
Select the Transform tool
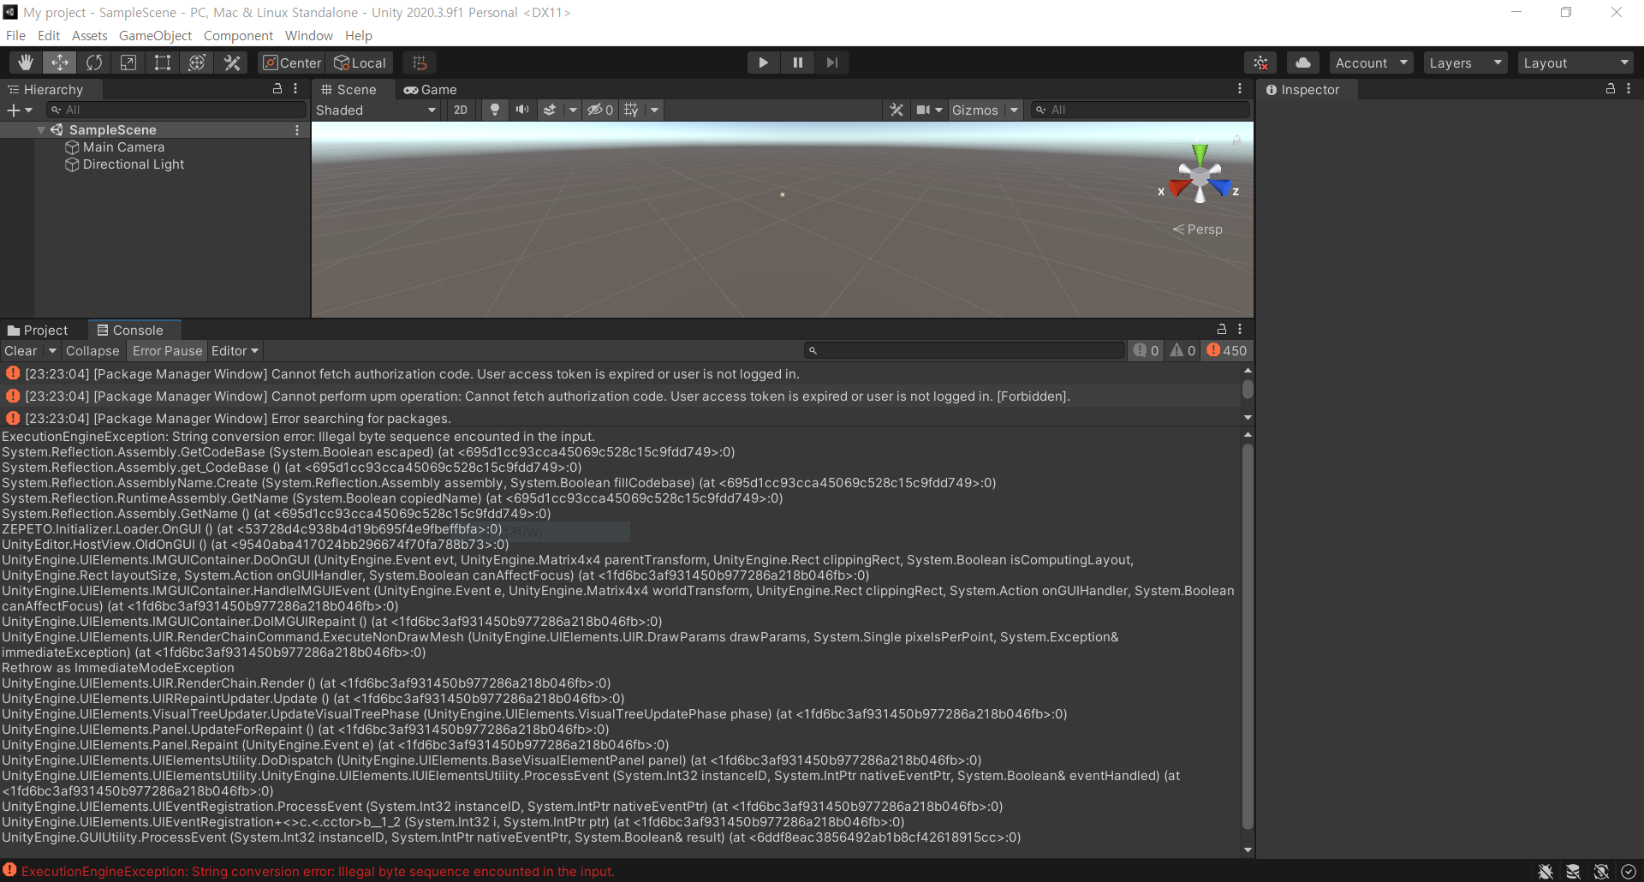(197, 63)
